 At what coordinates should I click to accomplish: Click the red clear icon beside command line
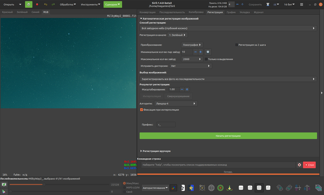pyautogui.click(x=299, y=165)
